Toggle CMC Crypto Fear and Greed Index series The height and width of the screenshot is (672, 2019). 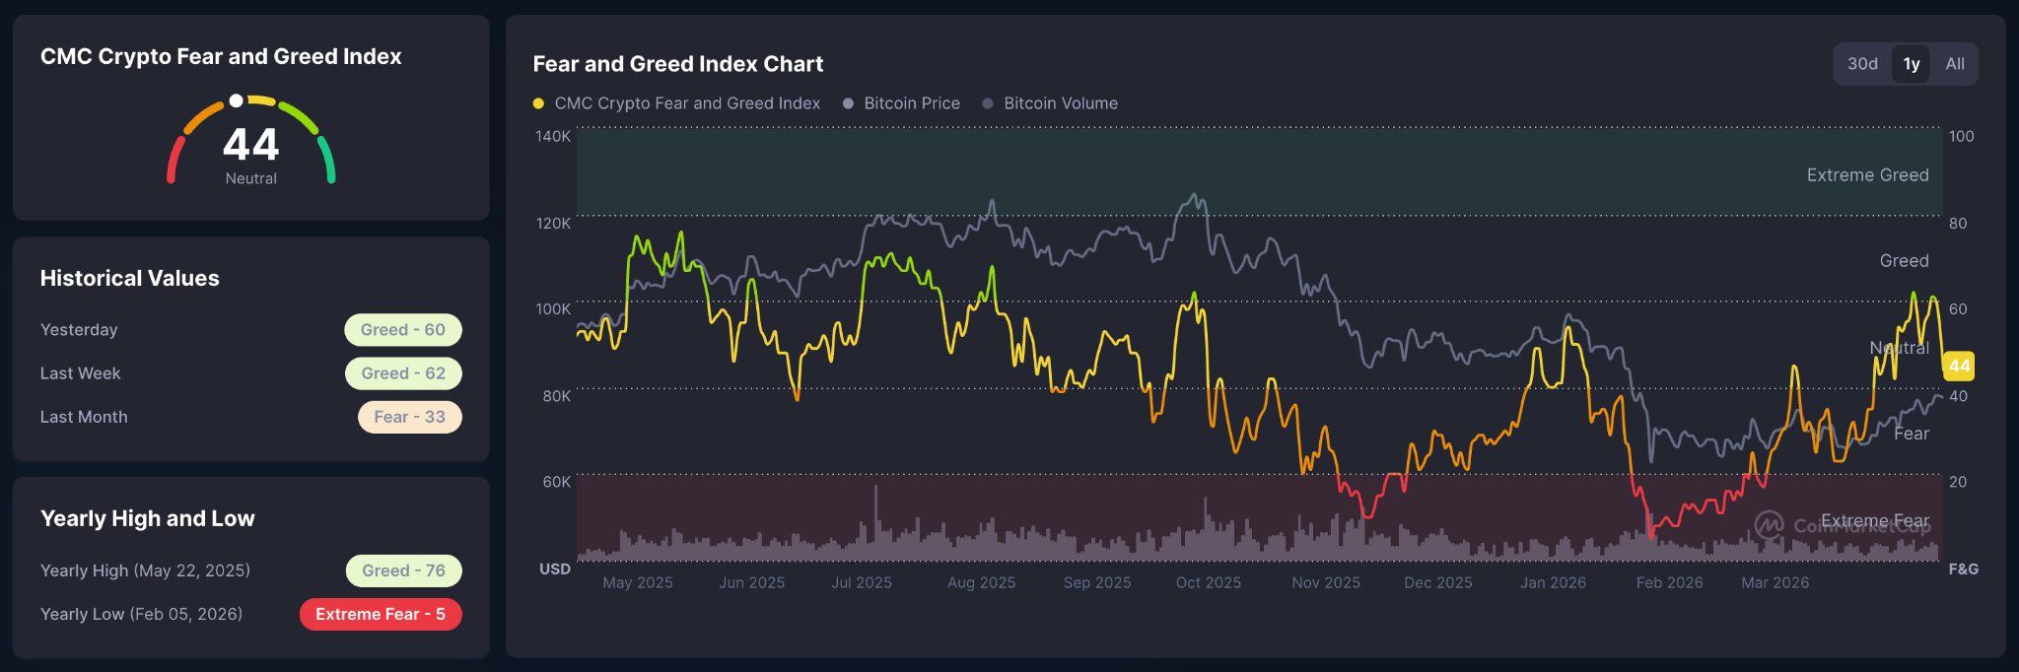[x=676, y=103]
